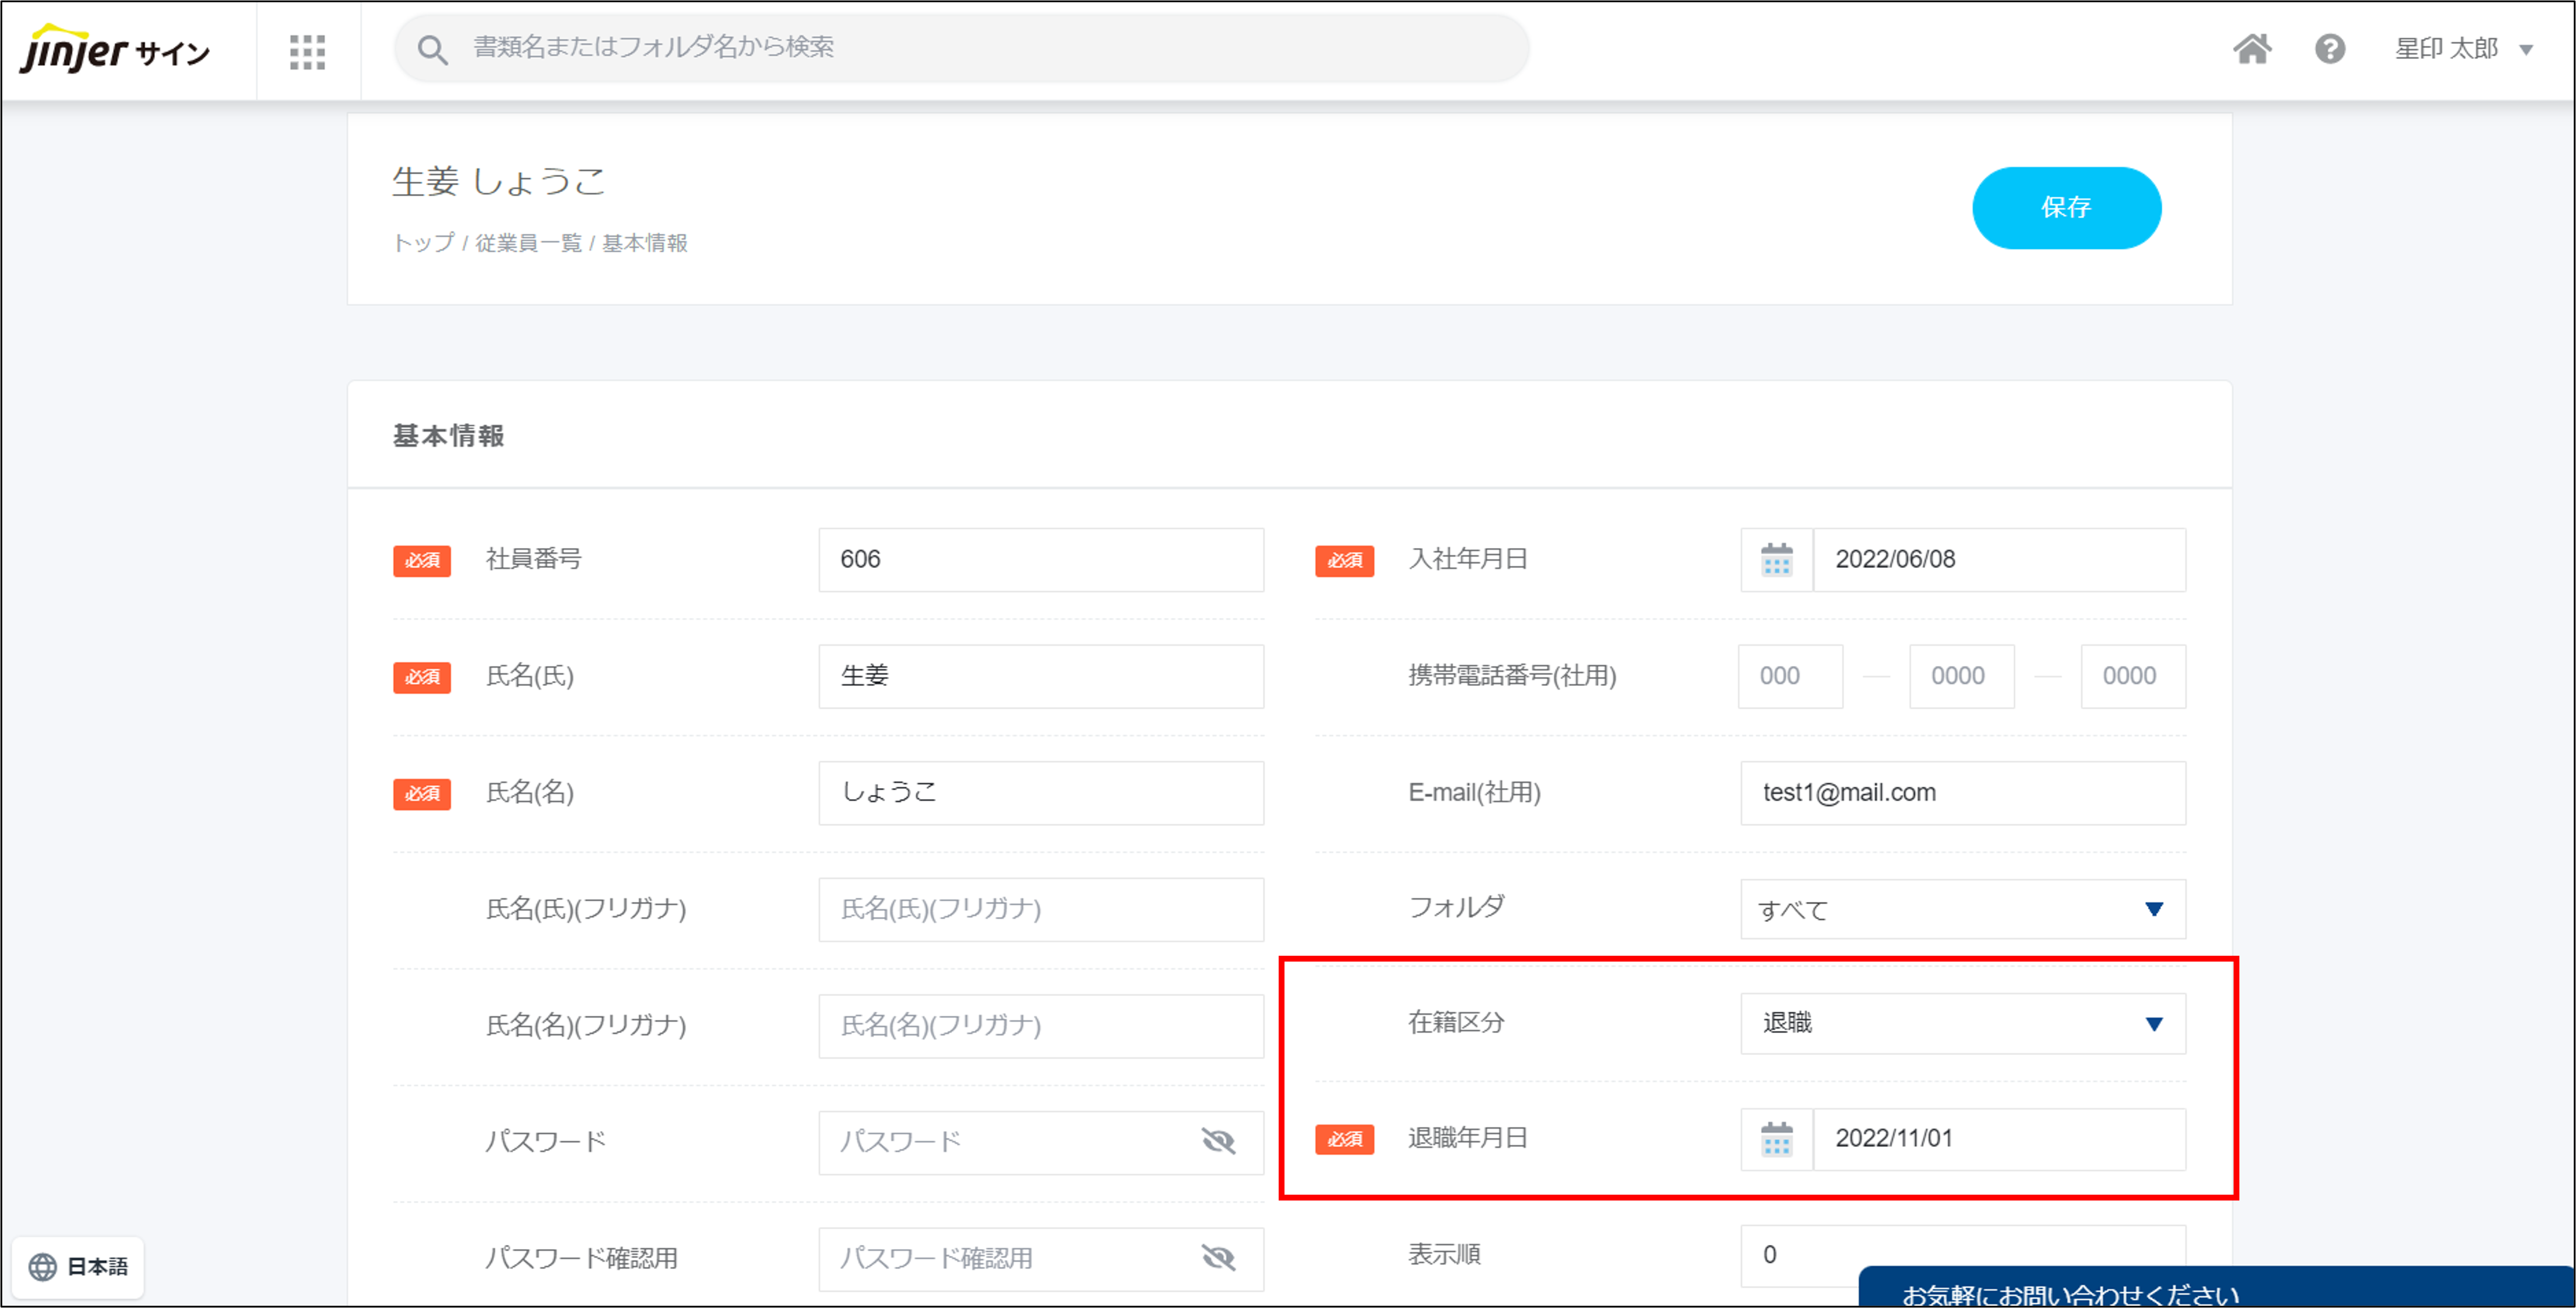Open calendar picker for 退職年月日

pyautogui.click(x=1776, y=1139)
